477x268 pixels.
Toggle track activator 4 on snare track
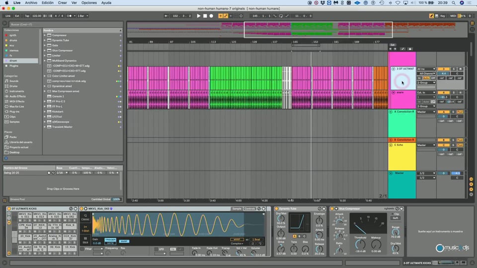click(444, 92)
